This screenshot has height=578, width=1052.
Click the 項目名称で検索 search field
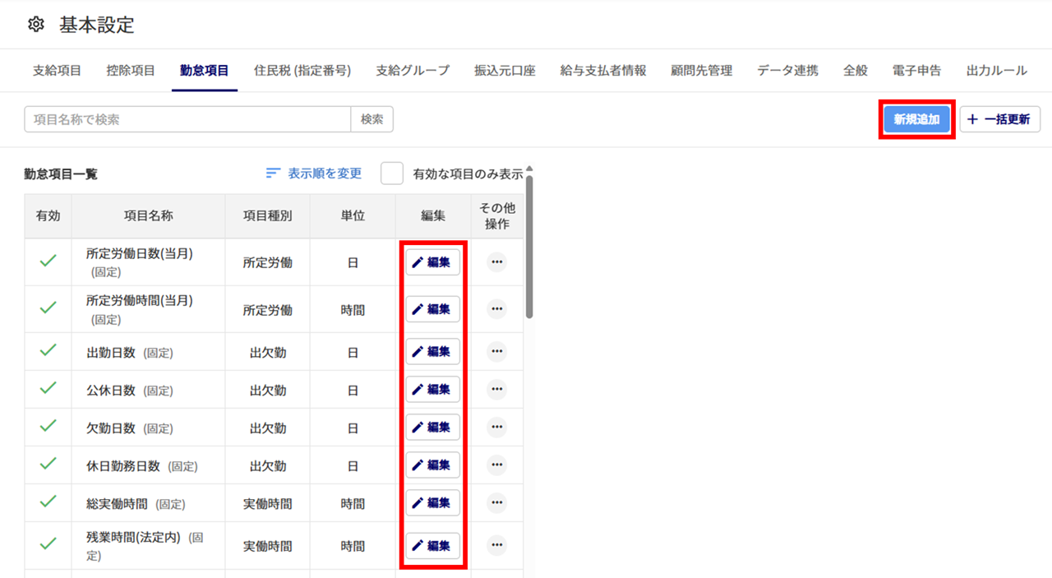click(x=187, y=119)
